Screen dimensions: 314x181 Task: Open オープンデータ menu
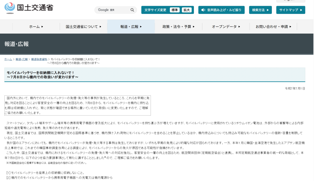226,27
